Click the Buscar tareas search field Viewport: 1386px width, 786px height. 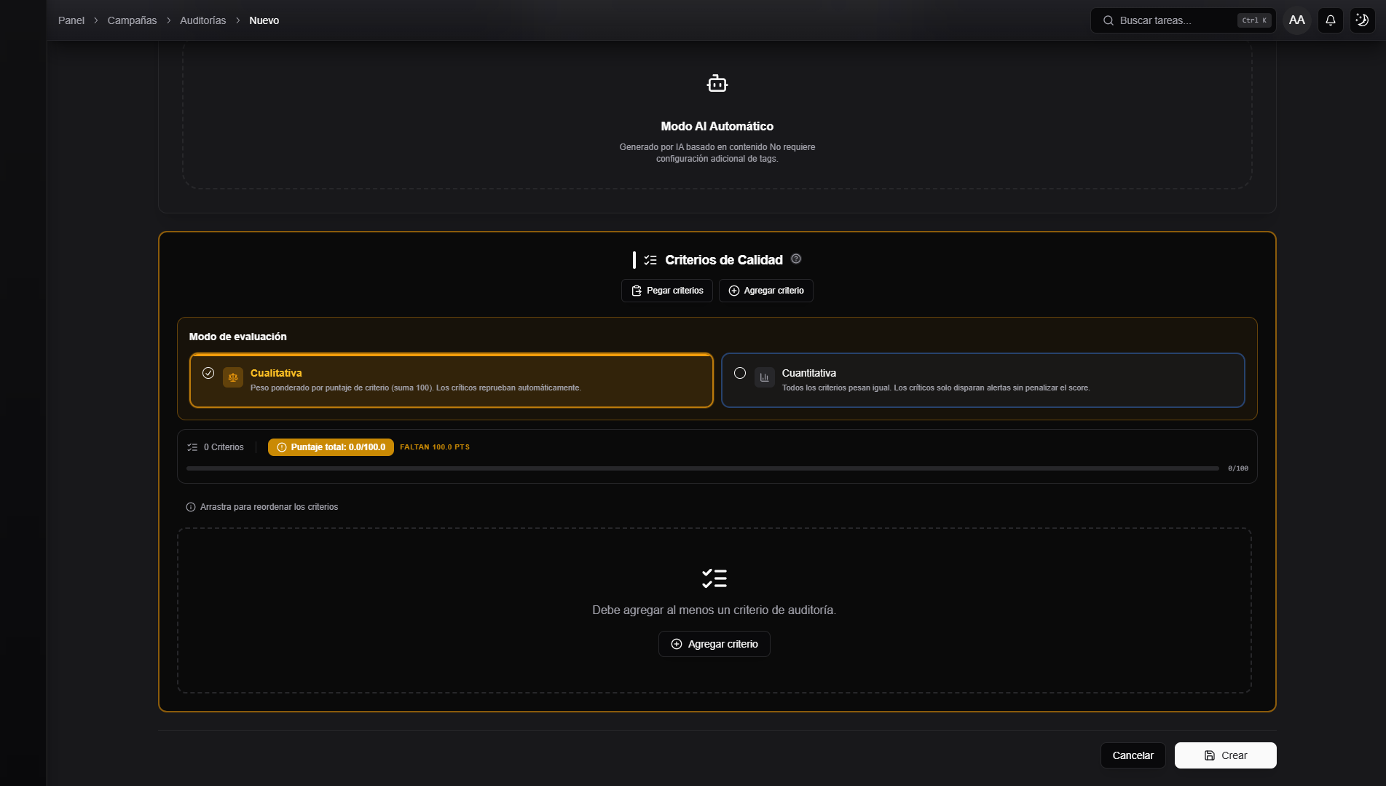(1183, 20)
